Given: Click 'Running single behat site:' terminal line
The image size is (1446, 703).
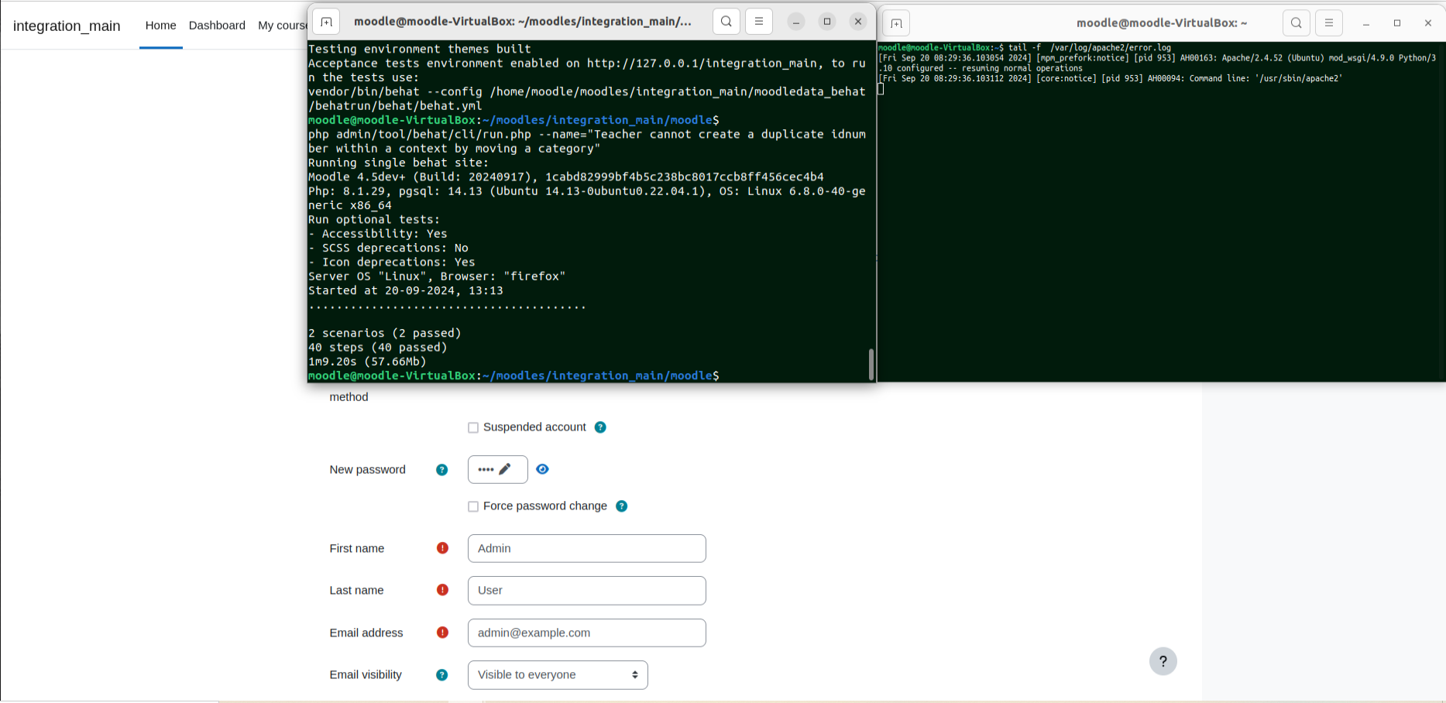Looking at the screenshot, I should 399,163.
